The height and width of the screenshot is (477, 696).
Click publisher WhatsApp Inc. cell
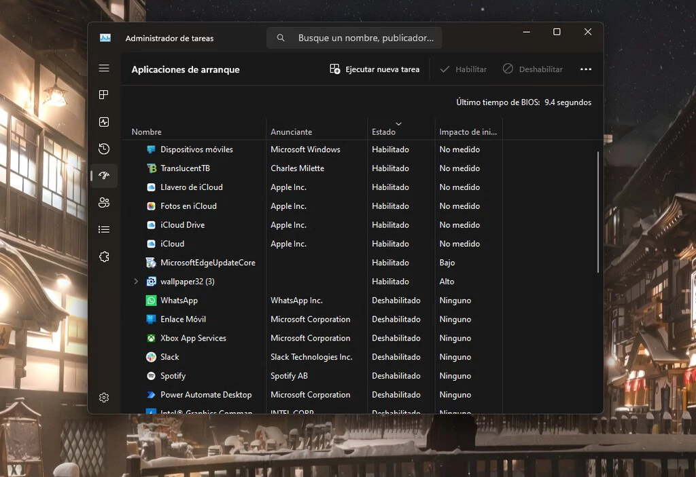(297, 301)
